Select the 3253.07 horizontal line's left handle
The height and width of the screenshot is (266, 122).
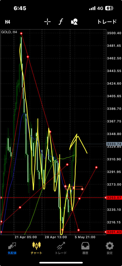1,198
